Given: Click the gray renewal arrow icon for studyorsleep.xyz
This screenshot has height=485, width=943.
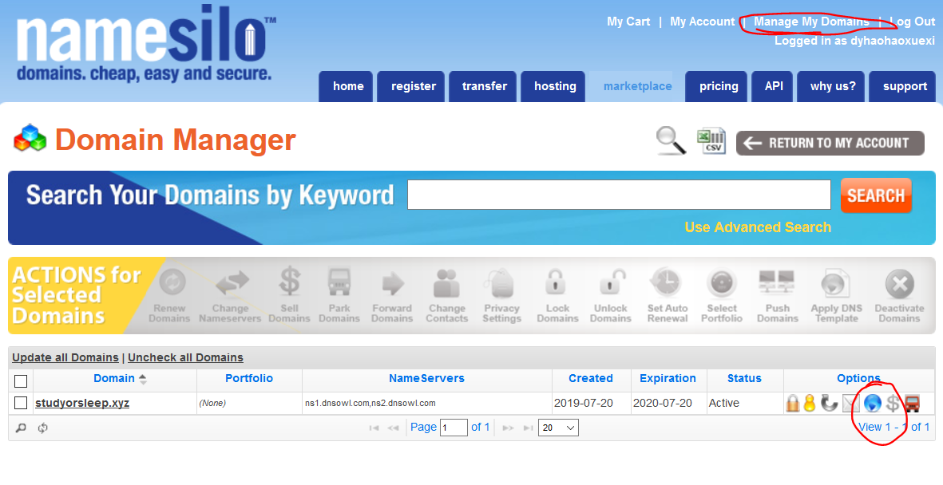Looking at the screenshot, I should [830, 404].
